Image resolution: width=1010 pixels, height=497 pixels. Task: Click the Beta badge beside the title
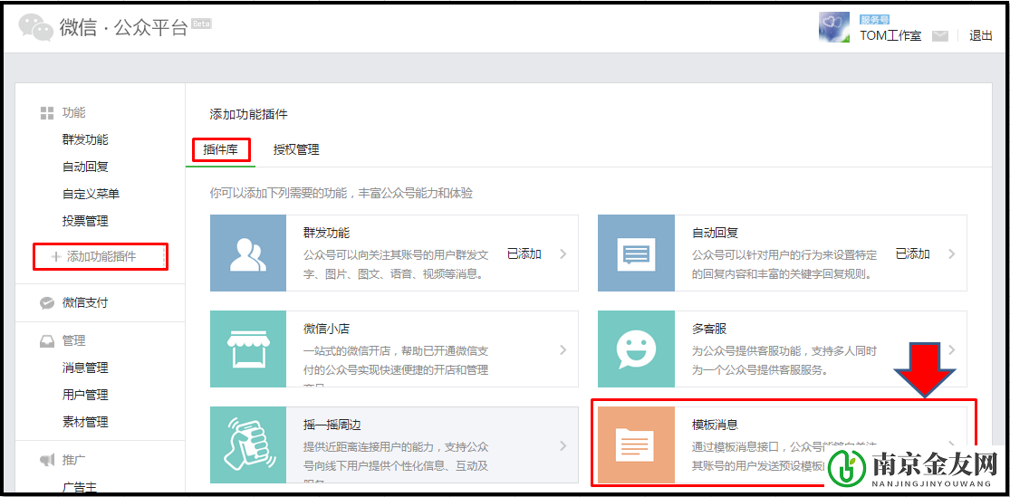coord(202,24)
